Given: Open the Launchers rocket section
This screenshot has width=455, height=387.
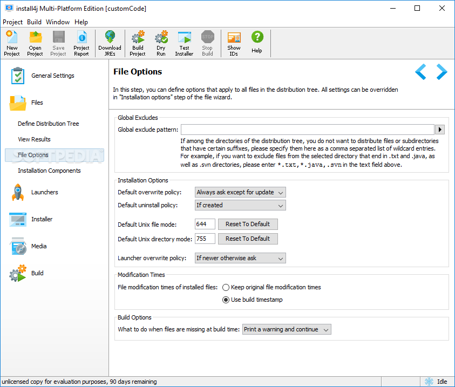Looking at the screenshot, I should click(34, 192).
